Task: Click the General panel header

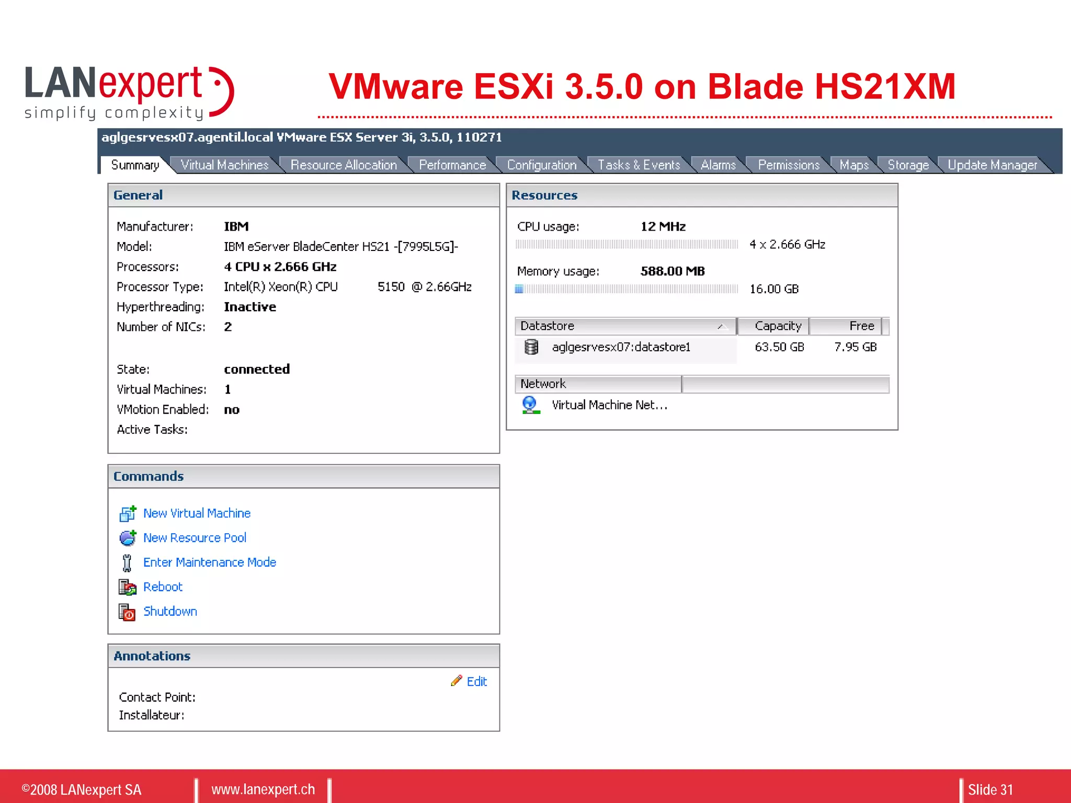Action: [304, 196]
